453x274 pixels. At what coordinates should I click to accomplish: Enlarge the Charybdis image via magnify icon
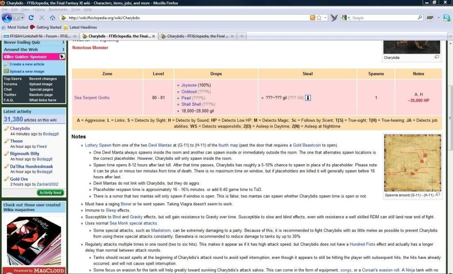(x=437, y=57)
